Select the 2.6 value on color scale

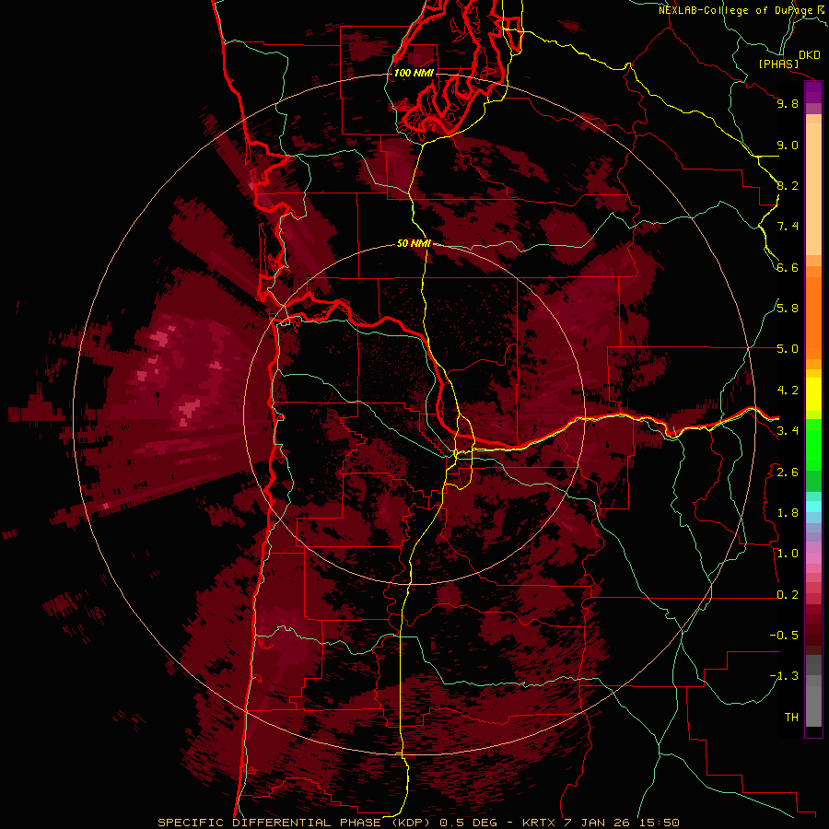point(788,473)
